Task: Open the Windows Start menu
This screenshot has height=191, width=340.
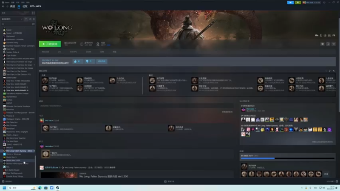Action: point(4,188)
